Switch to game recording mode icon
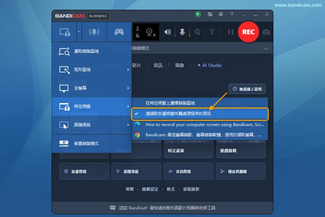325x217 pixels. coord(119,32)
